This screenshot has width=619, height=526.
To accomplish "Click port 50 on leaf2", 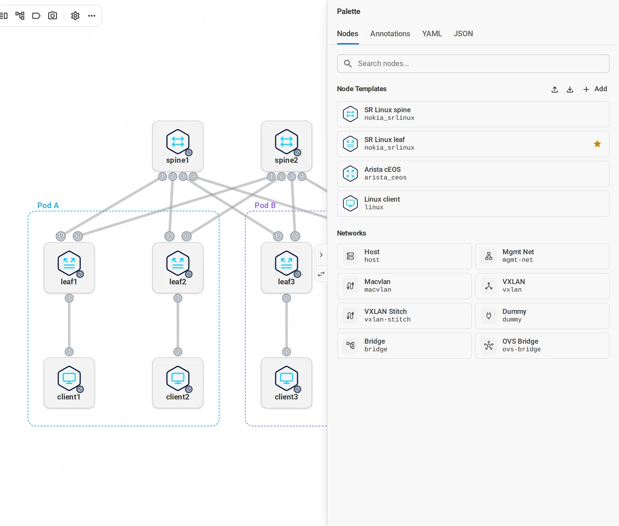I will tap(186, 236).
